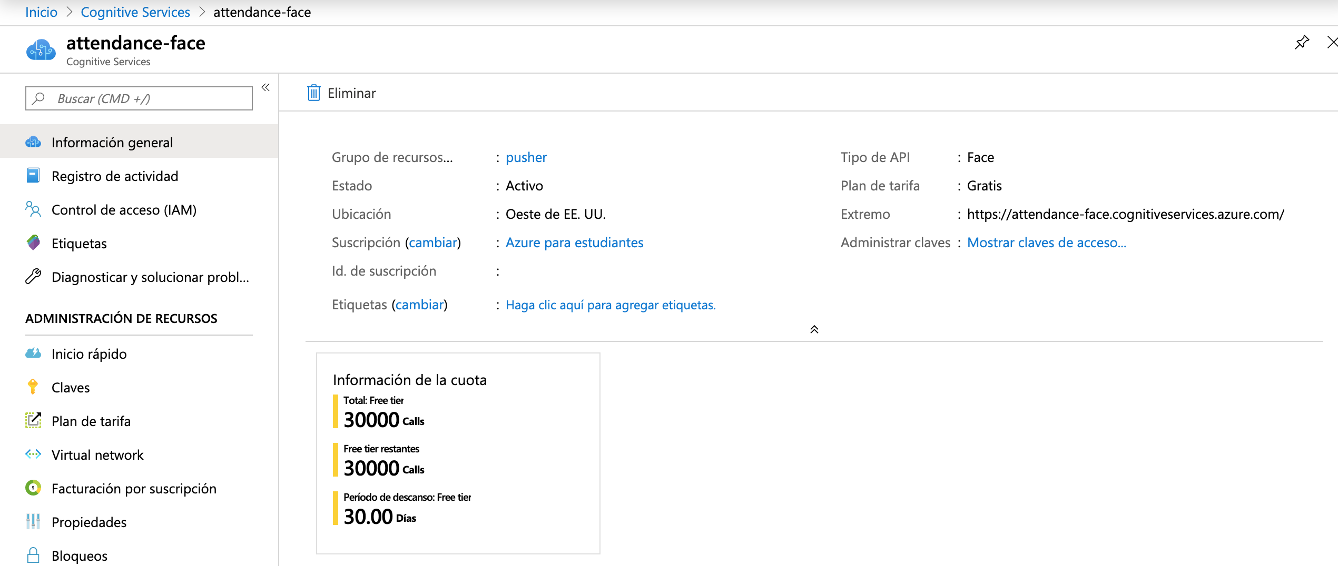The width and height of the screenshot is (1338, 566).
Task: Click the Control de acceso (IAM) people icon
Action: tap(33, 209)
